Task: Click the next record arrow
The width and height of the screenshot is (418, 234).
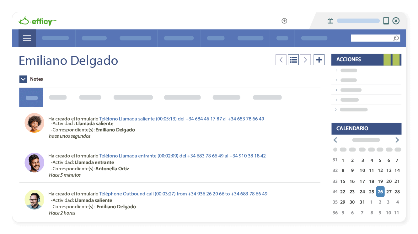Action: pyautogui.click(x=305, y=60)
